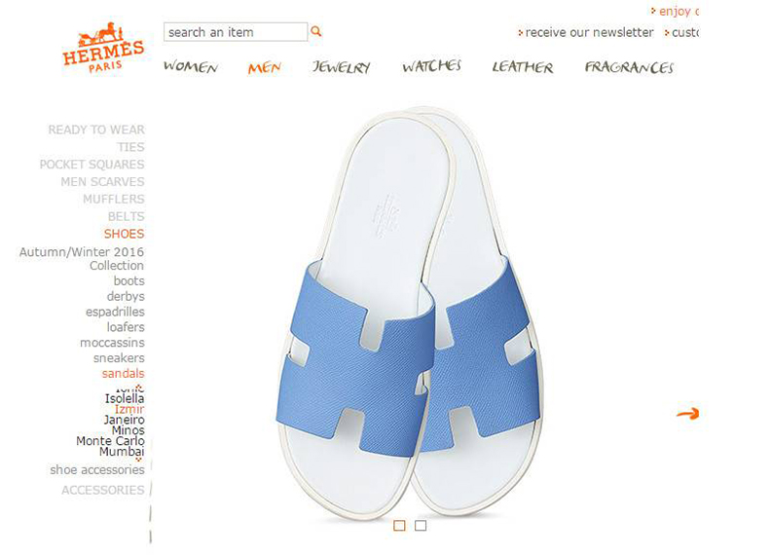Click the orange next-product arrow

click(687, 413)
